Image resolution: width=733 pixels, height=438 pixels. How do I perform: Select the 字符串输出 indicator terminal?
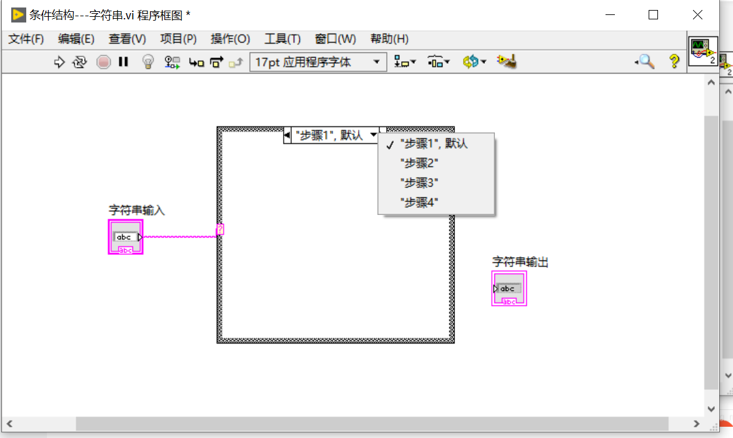[509, 289]
